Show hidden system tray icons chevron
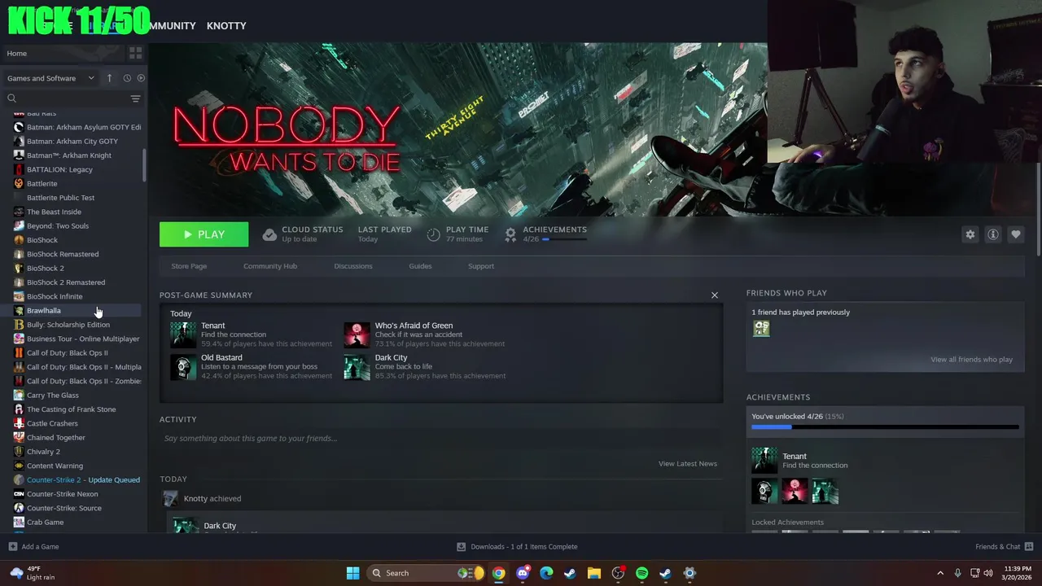1042x586 pixels. pyautogui.click(x=940, y=573)
